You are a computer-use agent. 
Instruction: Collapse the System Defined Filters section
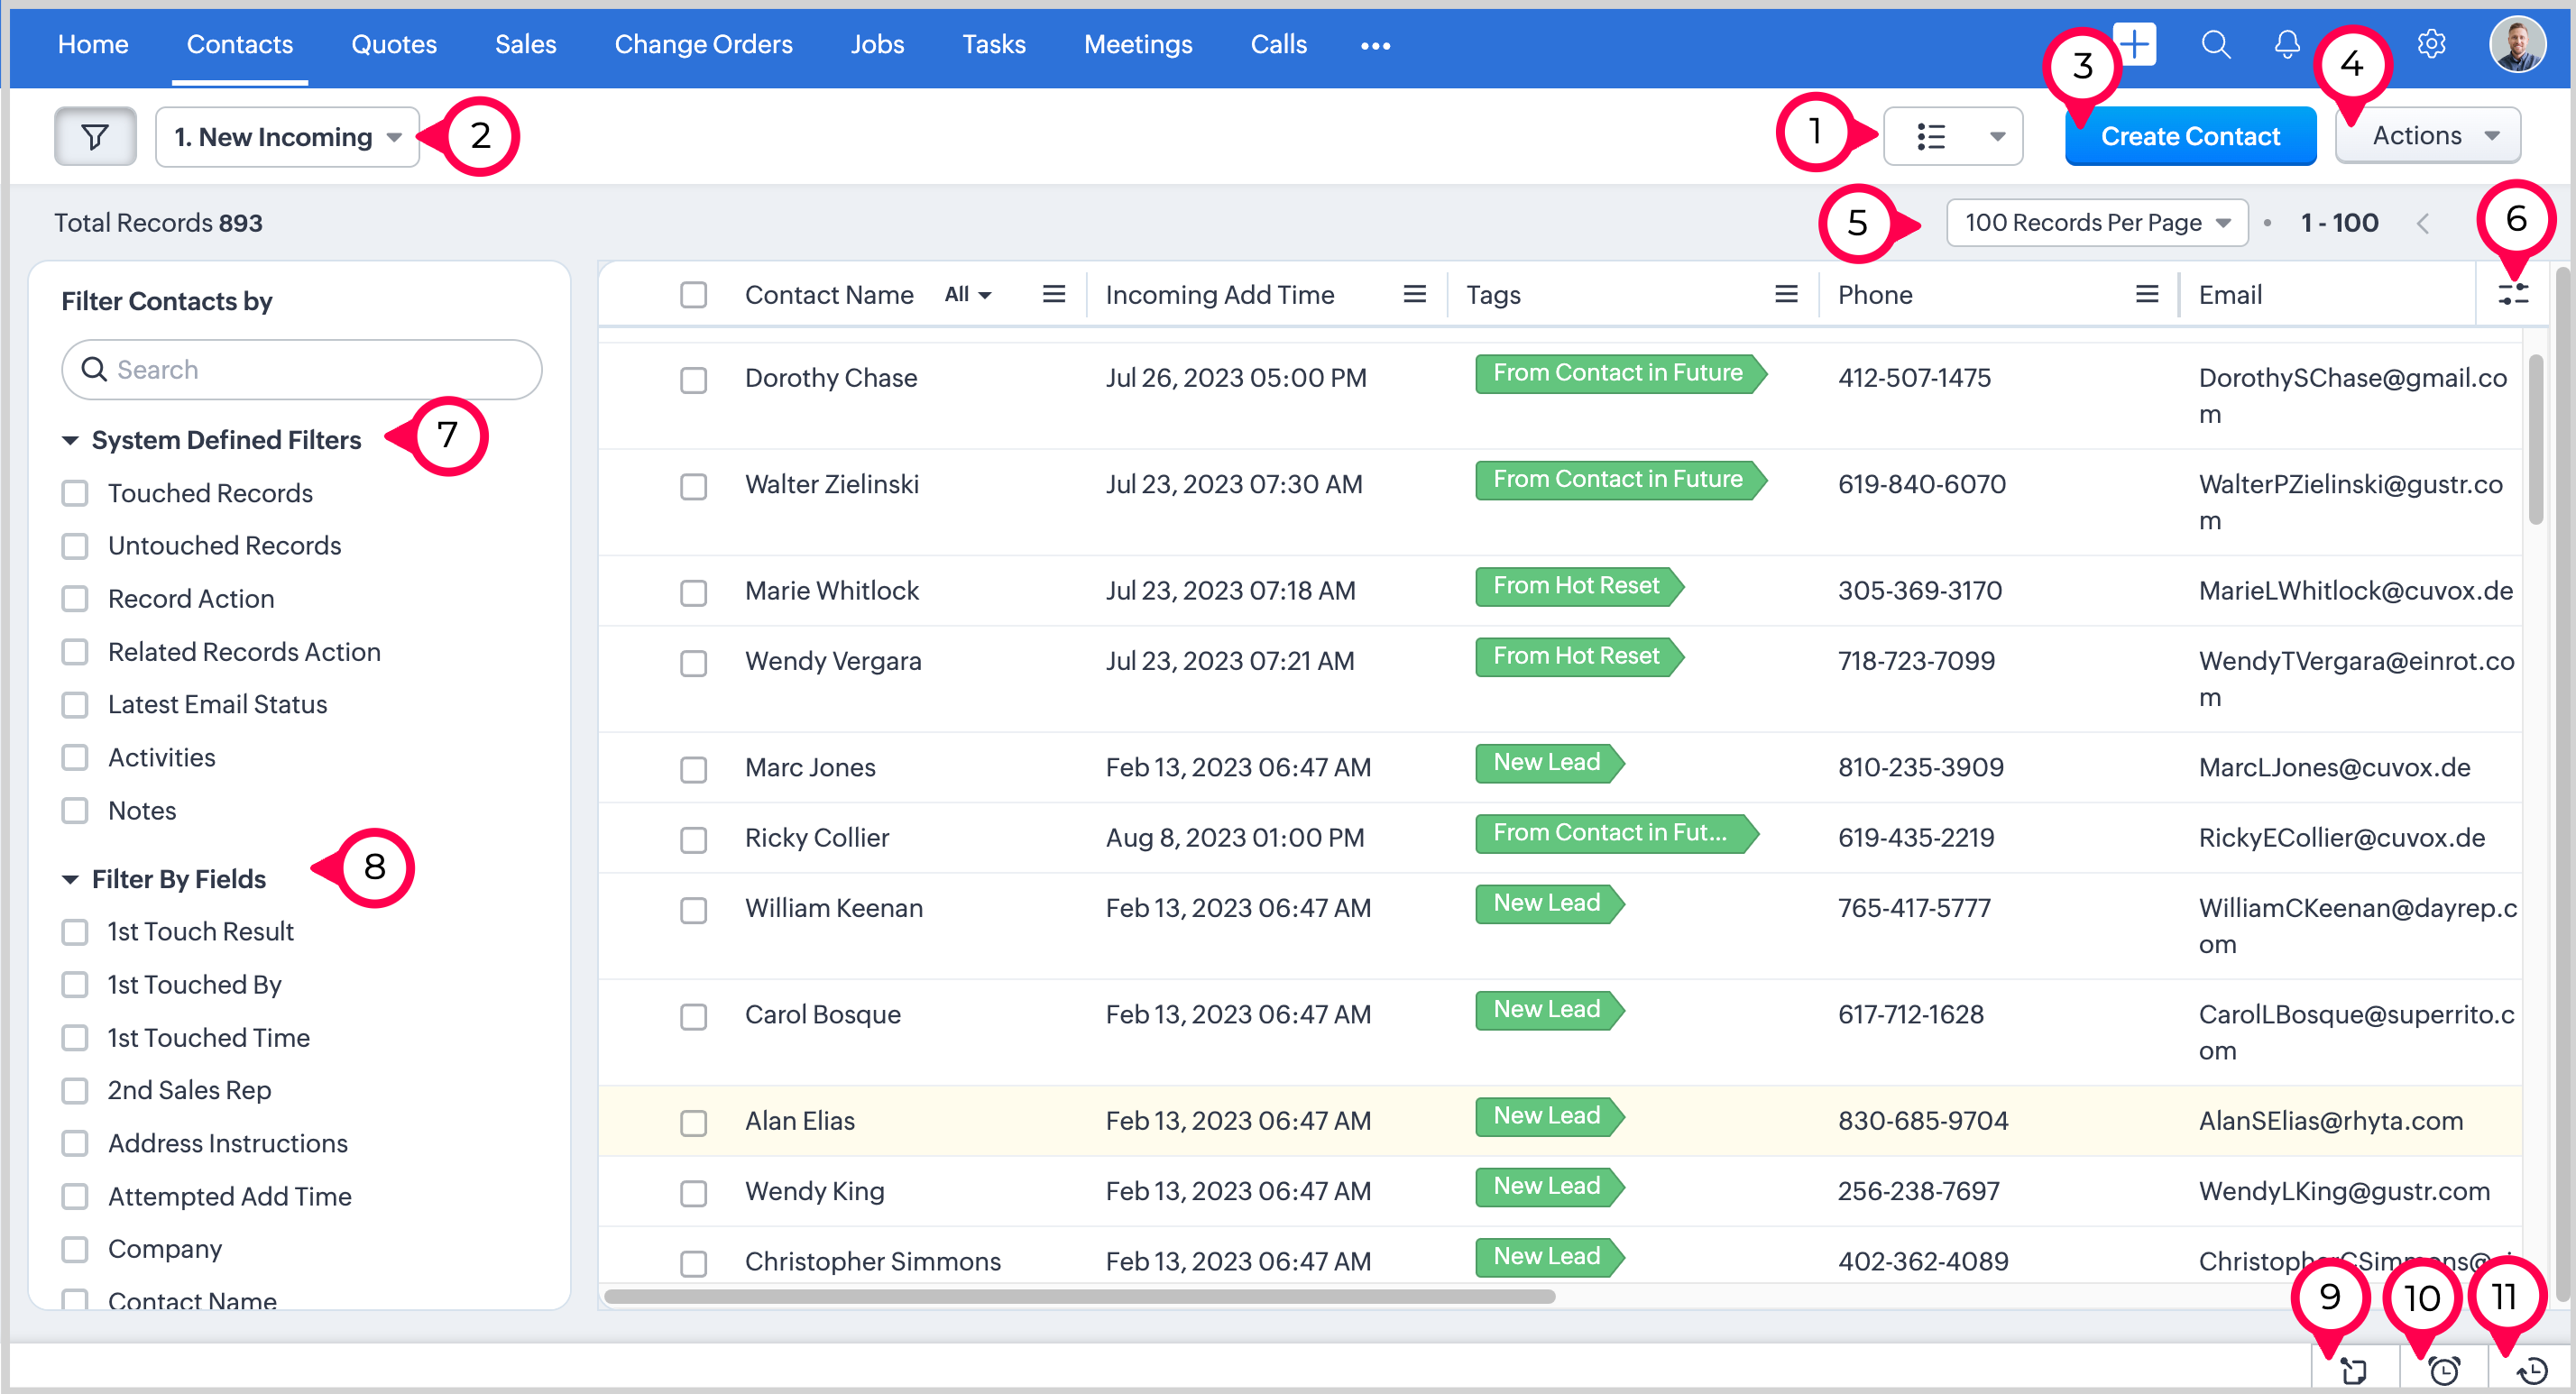(70, 440)
